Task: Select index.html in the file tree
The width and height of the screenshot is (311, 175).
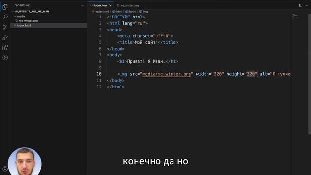Action: (24, 25)
